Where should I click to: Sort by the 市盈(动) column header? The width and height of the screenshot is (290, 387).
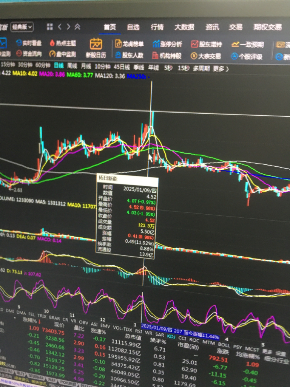(x=188, y=346)
